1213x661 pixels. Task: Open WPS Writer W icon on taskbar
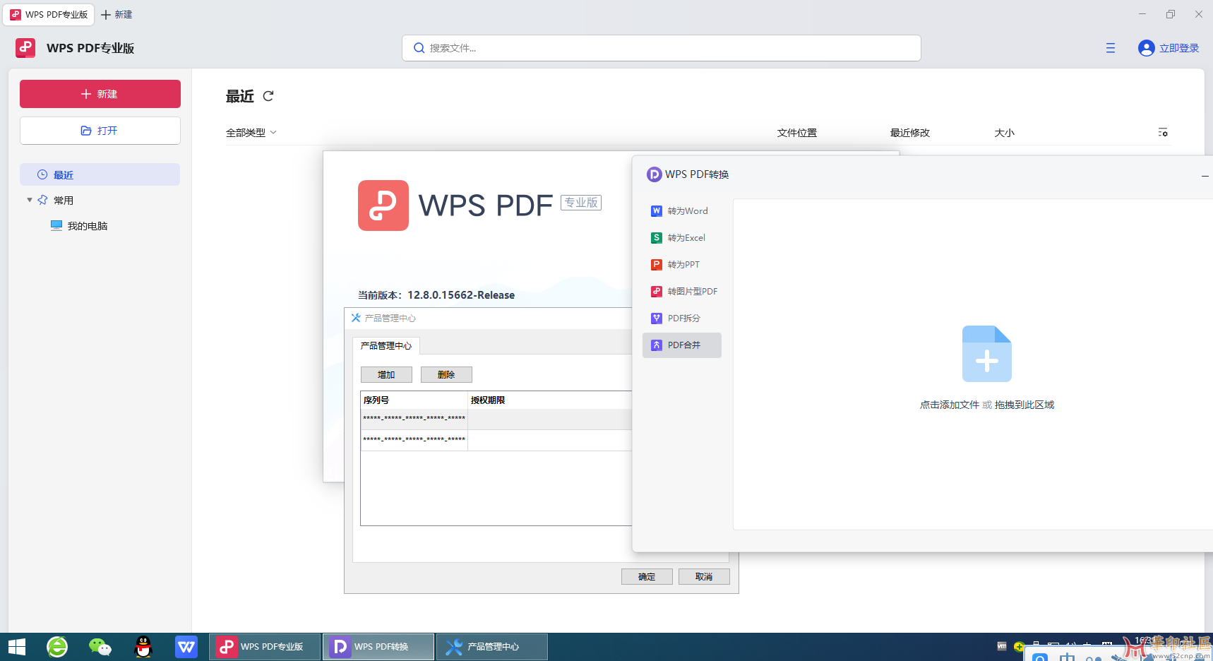coord(186,647)
